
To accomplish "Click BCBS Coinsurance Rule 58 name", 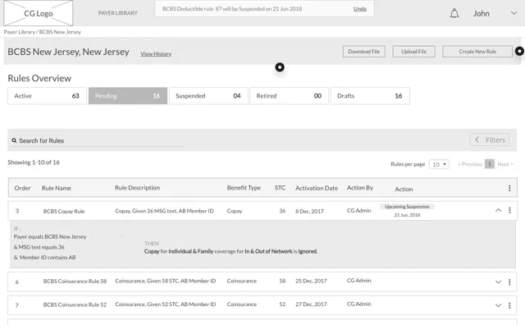I will point(75,282).
